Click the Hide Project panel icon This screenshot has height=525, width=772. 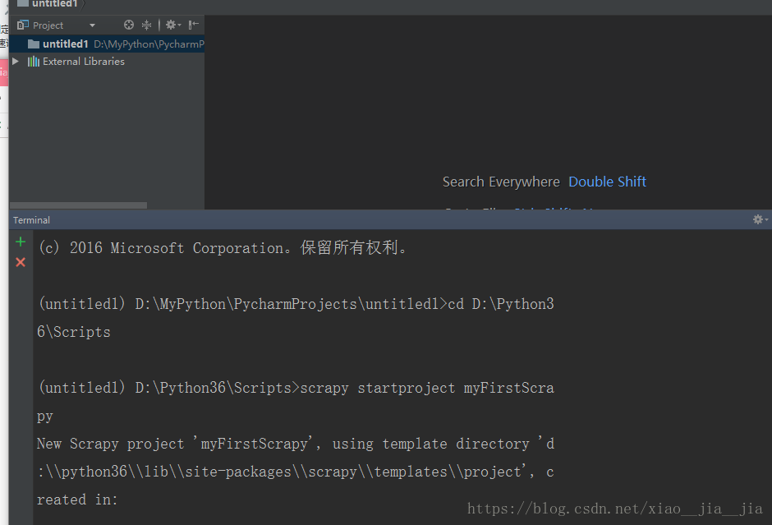(194, 25)
